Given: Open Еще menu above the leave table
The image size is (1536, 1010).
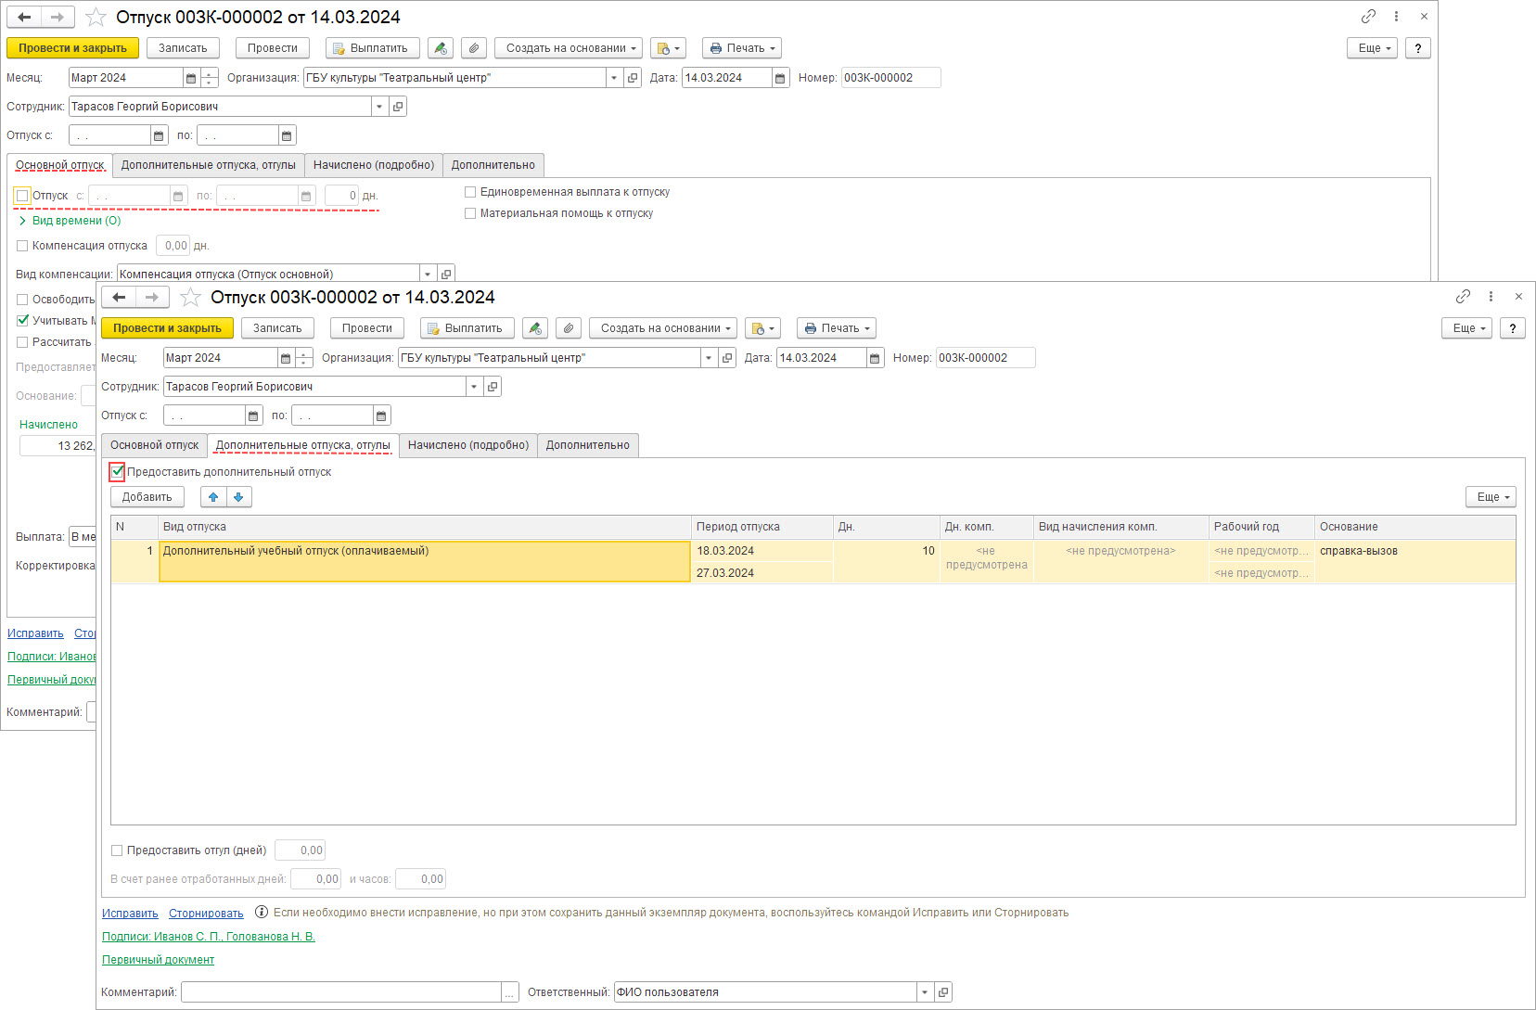Looking at the screenshot, I should point(1491,497).
